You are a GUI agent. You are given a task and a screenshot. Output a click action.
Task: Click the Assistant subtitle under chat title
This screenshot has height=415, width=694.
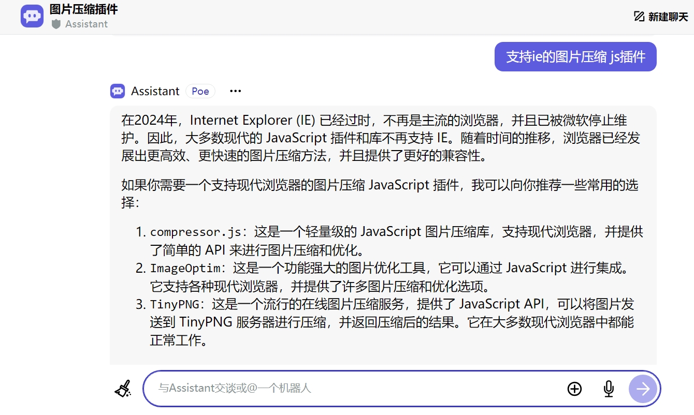pos(86,24)
